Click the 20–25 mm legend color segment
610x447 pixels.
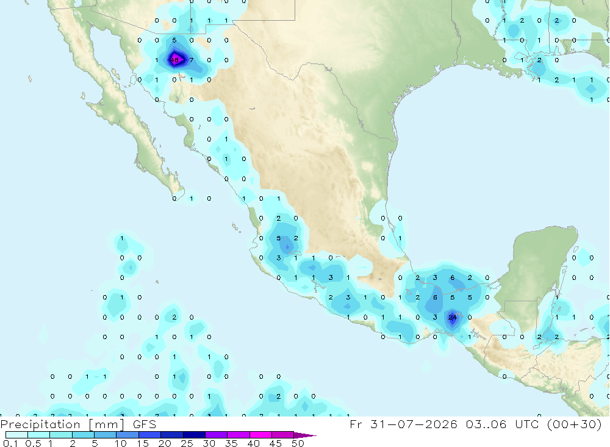point(172,435)
